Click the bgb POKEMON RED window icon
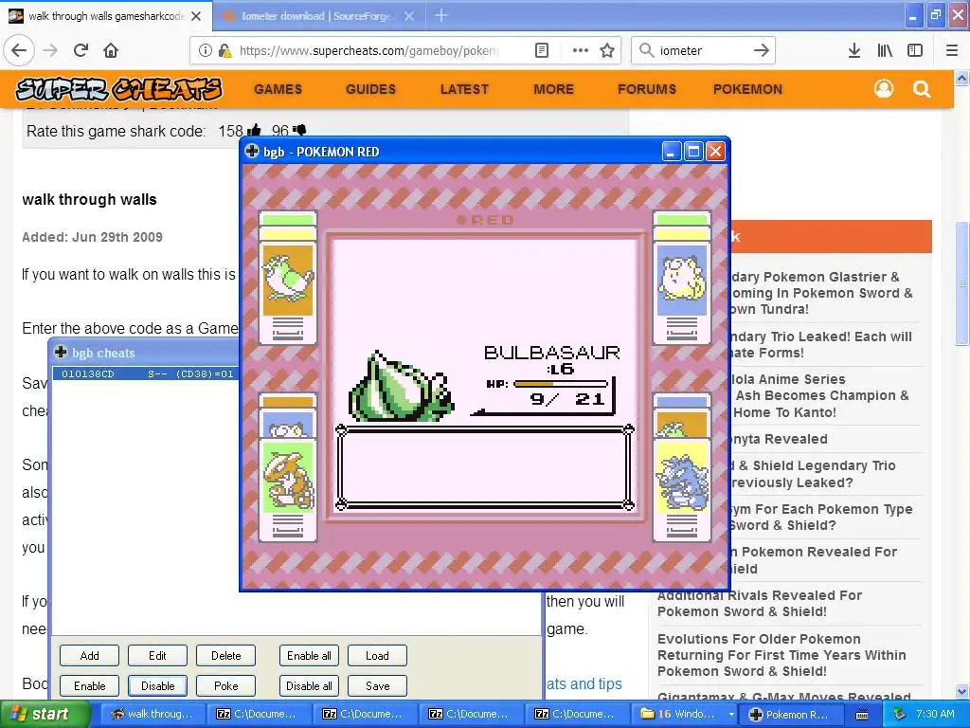The image size is (970, 728). coord(252,151)
